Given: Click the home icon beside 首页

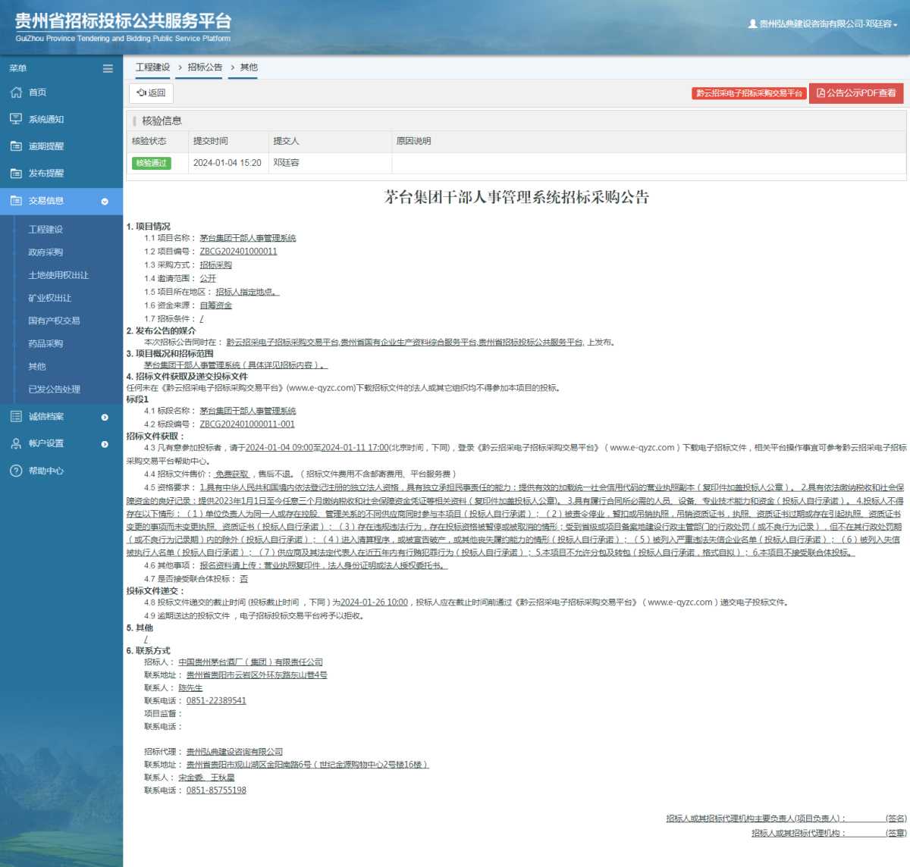Looking at the screenshot, I should (16, 92).
